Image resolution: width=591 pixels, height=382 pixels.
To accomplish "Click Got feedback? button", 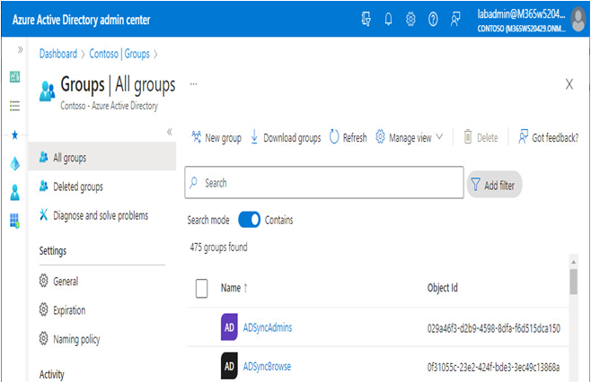I will click(x=549, y=137).
